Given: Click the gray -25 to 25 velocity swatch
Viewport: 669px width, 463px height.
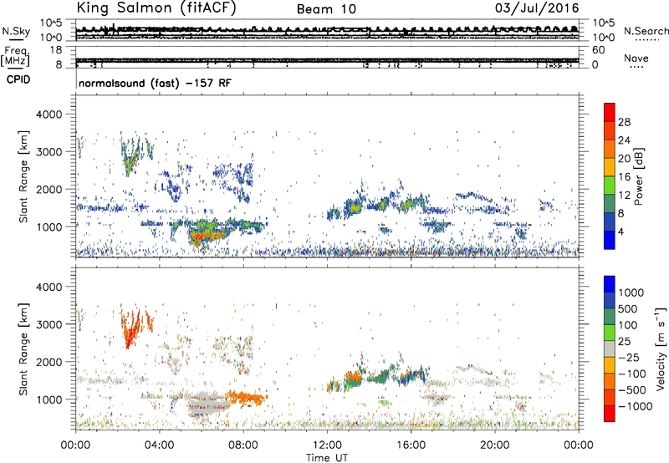Looking at the screenshot, I should (x=610, y=349).
